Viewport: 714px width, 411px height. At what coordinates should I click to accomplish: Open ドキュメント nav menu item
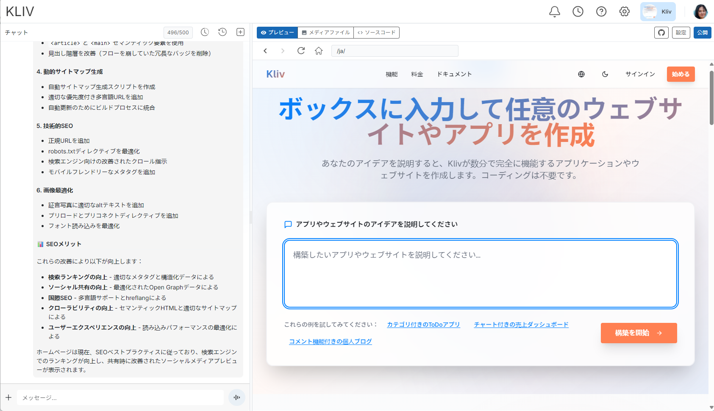tap(454, 74)
